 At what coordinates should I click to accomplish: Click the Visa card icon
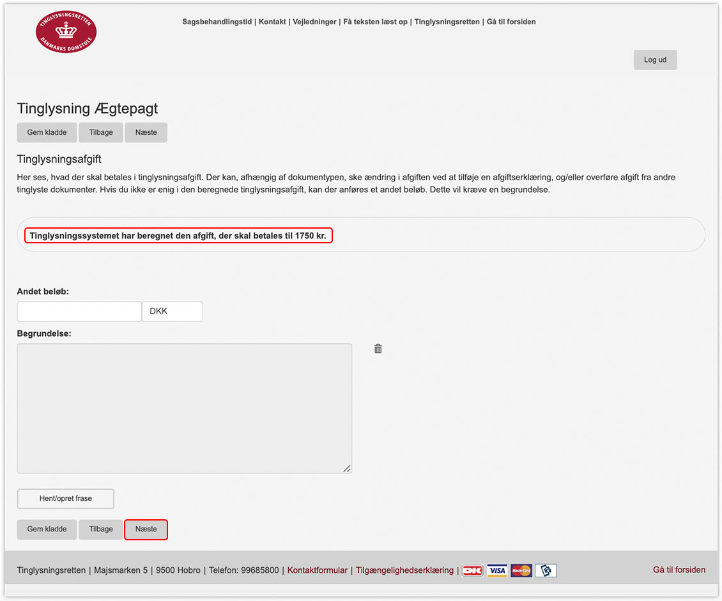[496, 570]
